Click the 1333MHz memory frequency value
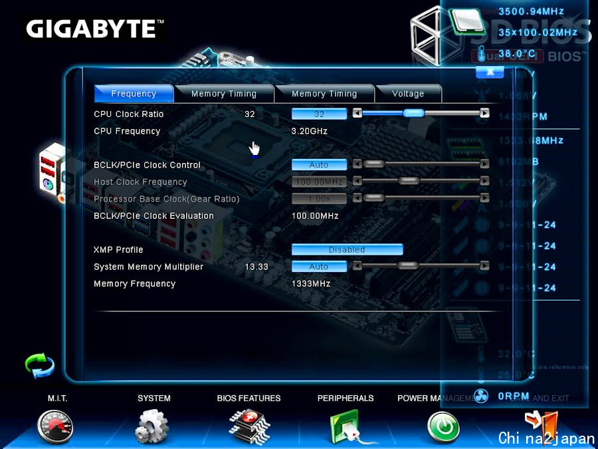 311,283
